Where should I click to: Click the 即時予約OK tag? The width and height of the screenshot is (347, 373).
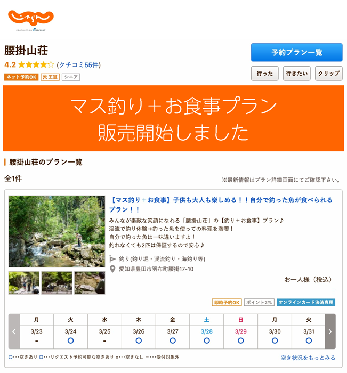tap(227, 302)
